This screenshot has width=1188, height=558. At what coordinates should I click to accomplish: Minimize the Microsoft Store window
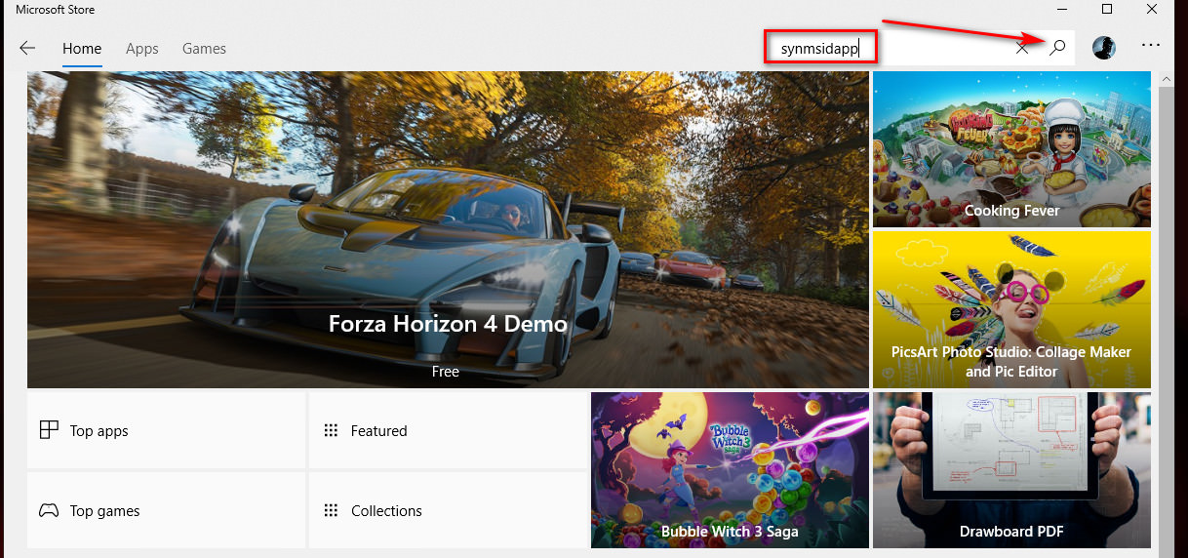(1063, 10)
